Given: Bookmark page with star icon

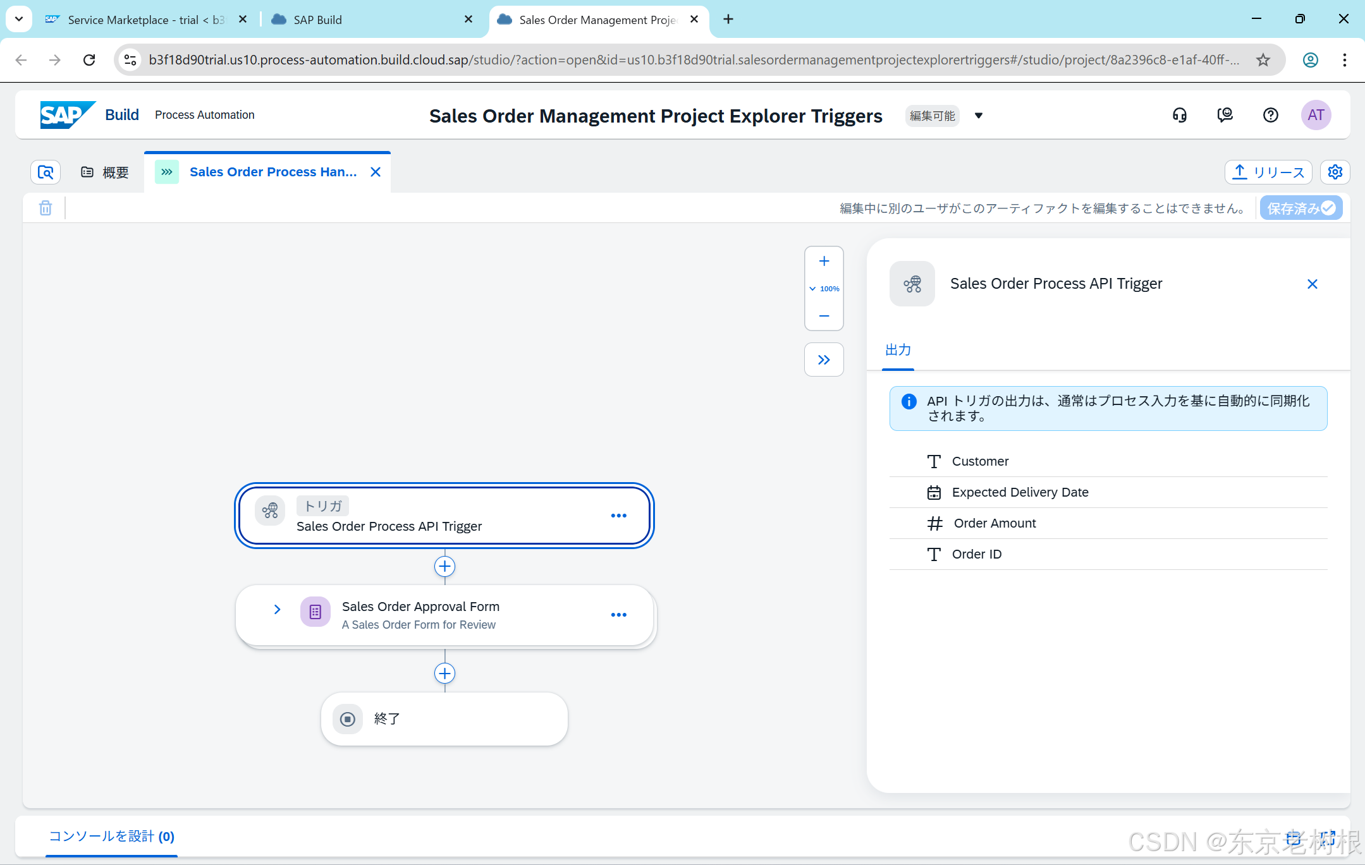Looking at the screenshot, I should tap(1263, 60).
